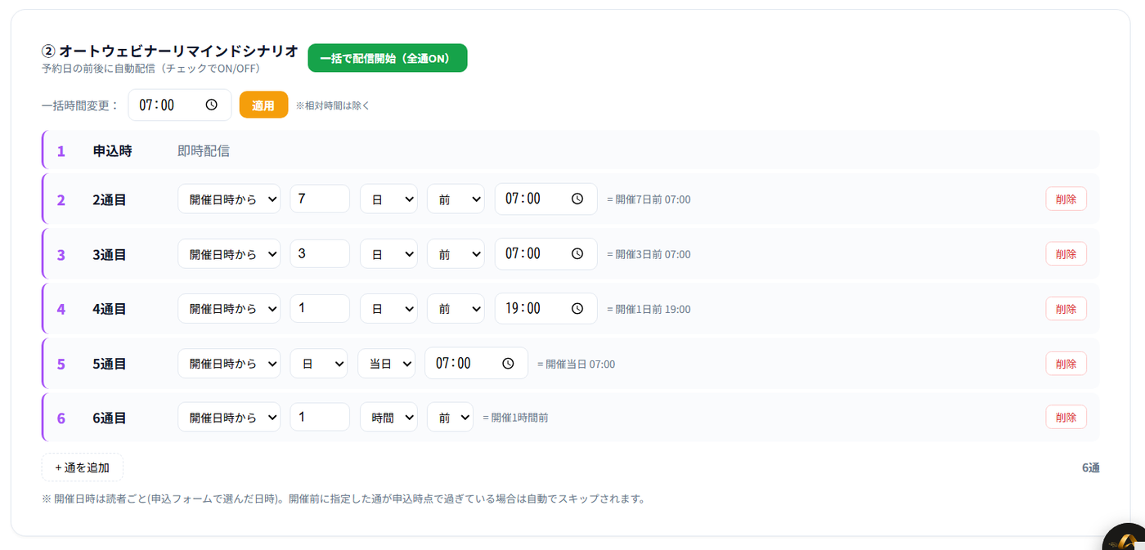Click the 一括時間変更 label
Viewport: 1145px width, 550px height.
pos(81,105)
